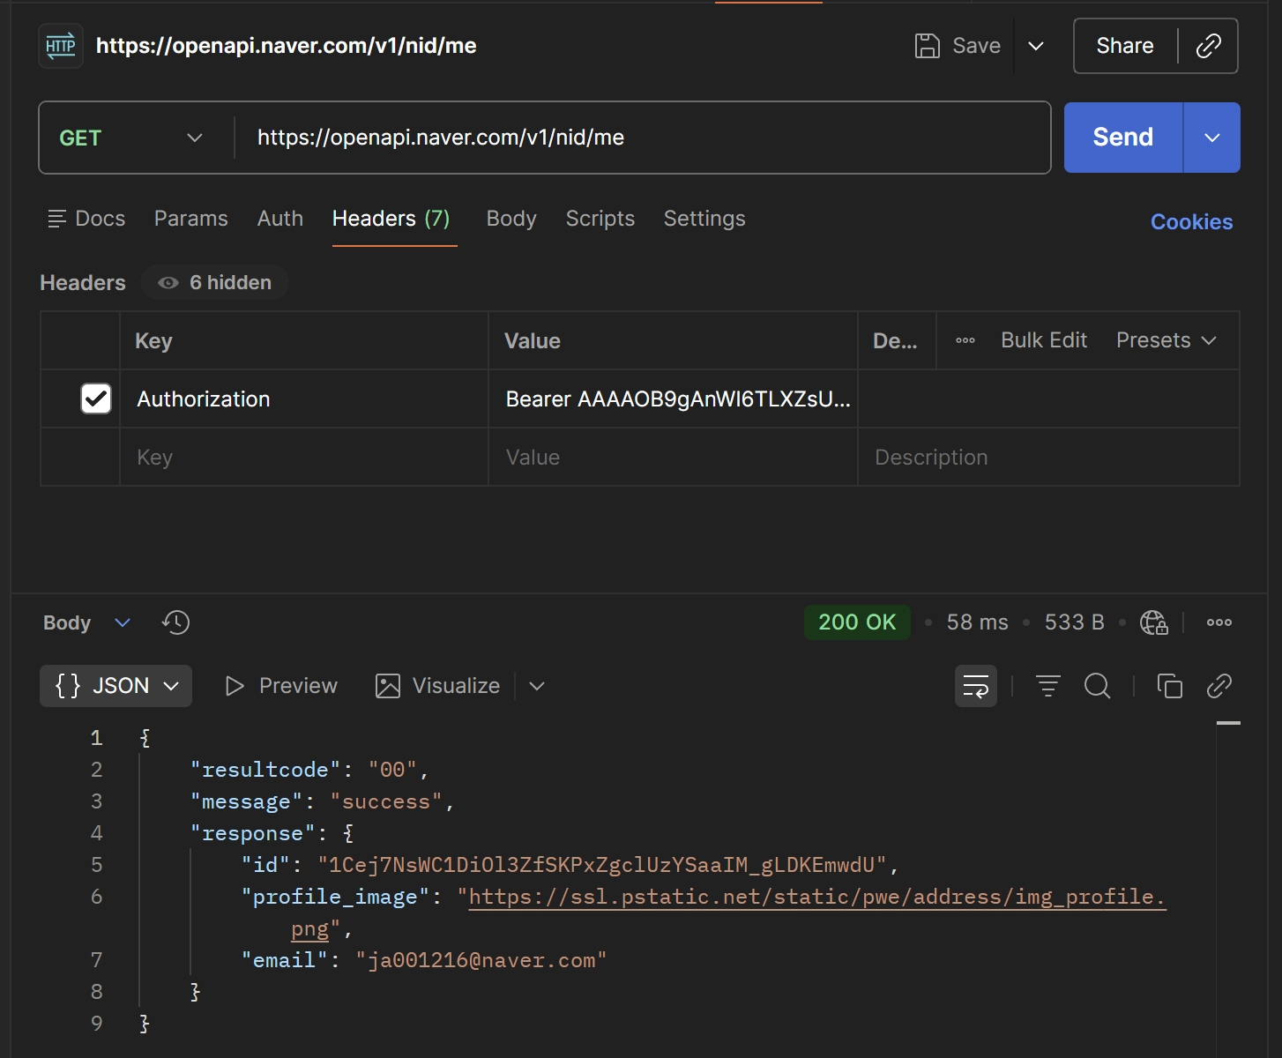This screenshot has width=1282, height=1058.
Task: Expand the Send button options arrow
Action: pyautogui.click(x=1211, y=138)
